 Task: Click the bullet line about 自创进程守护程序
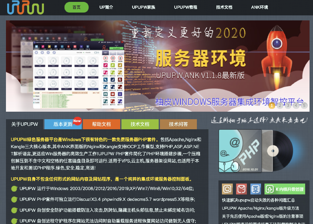click(x=108, y=221)
